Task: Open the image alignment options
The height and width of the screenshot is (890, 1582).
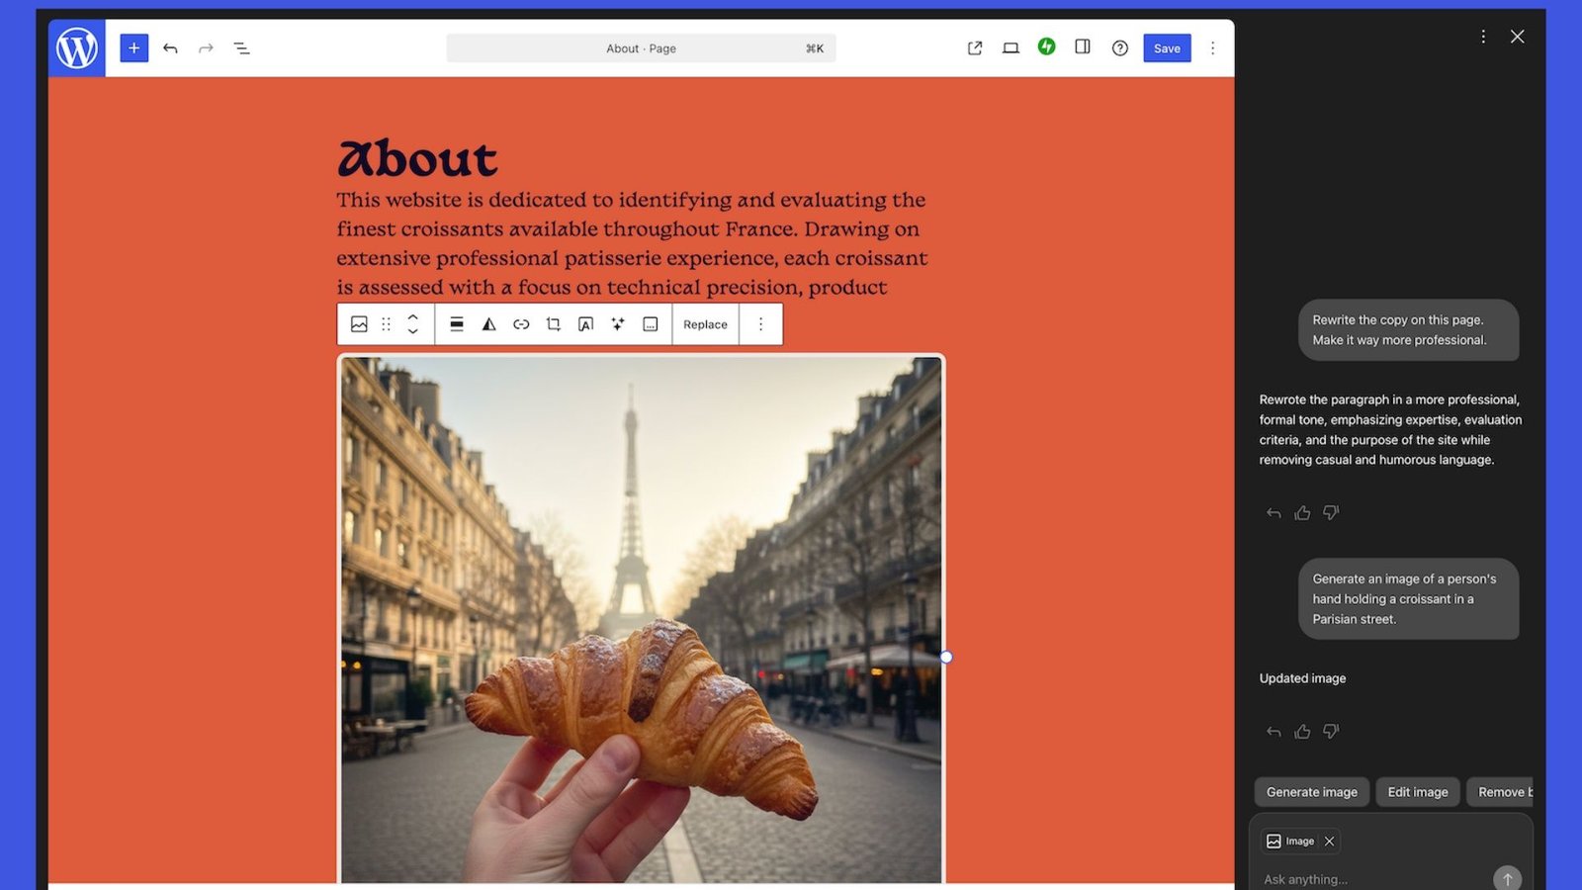Action: click(457, 324)
